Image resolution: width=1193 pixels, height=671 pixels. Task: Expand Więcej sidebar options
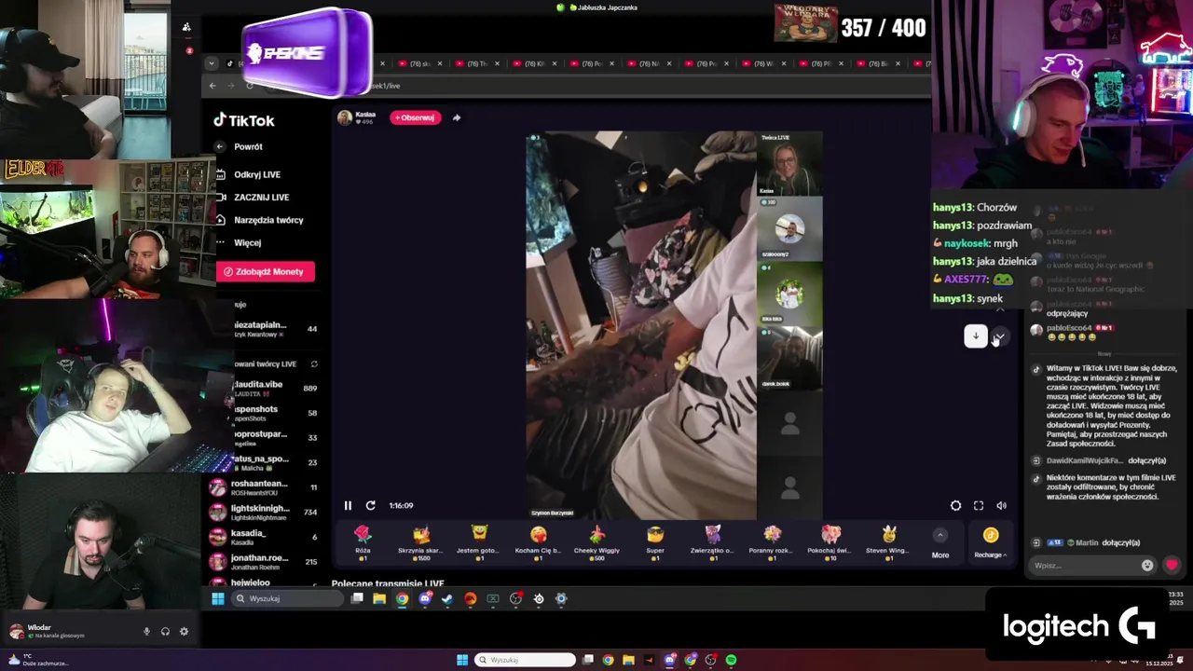click(239, 242)
